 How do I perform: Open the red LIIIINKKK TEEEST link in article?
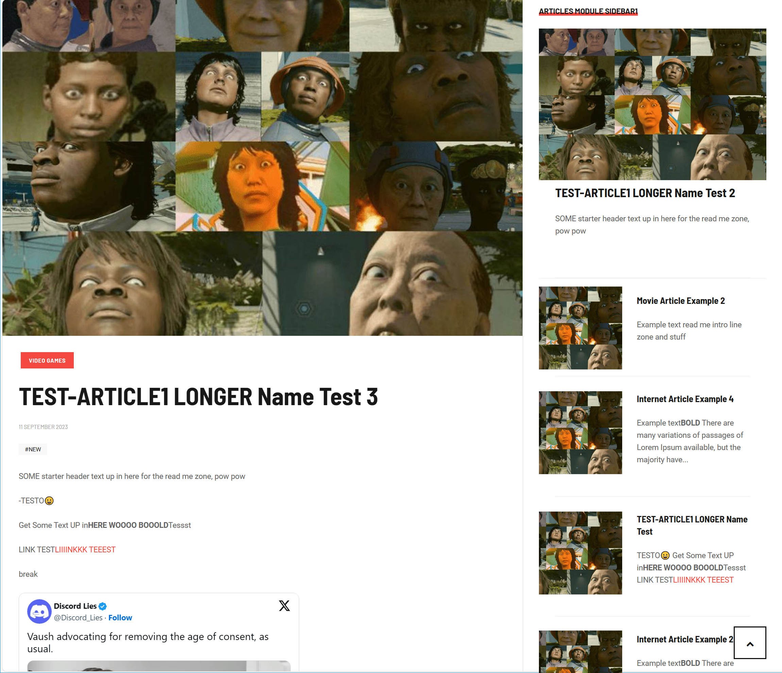coord(85,550)
